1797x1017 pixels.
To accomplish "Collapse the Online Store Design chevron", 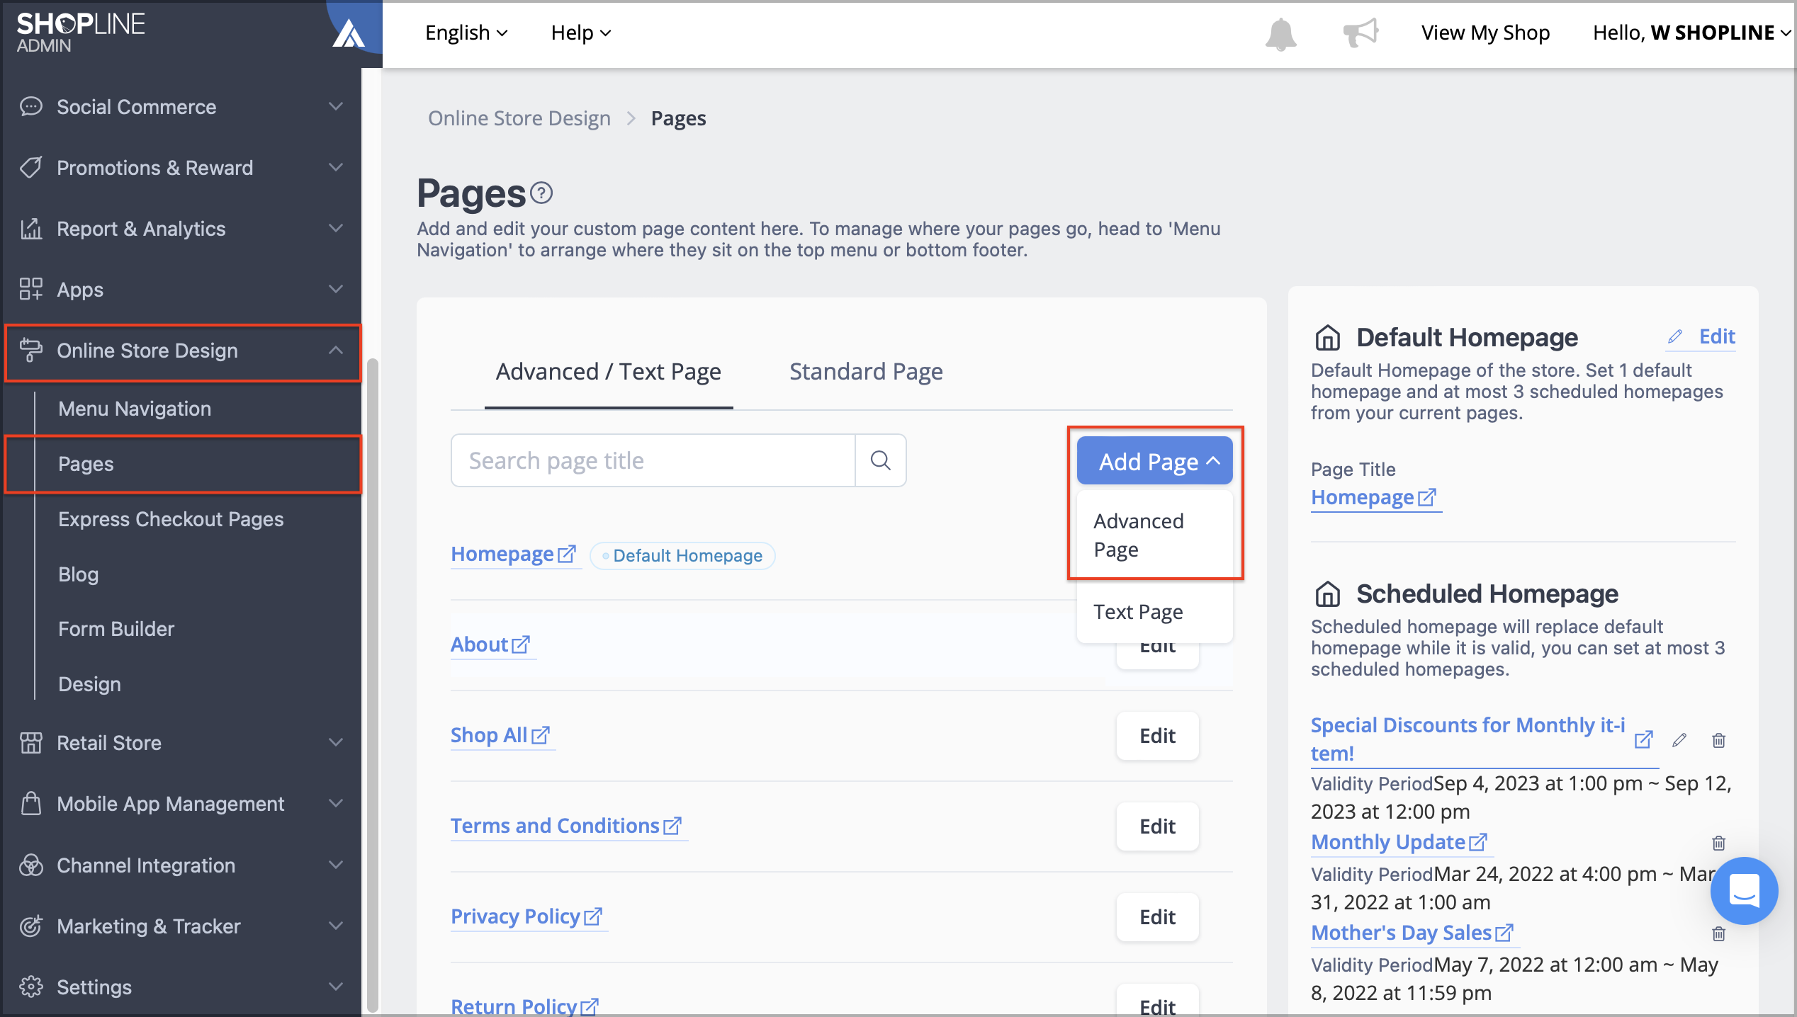I will [336, 350].
